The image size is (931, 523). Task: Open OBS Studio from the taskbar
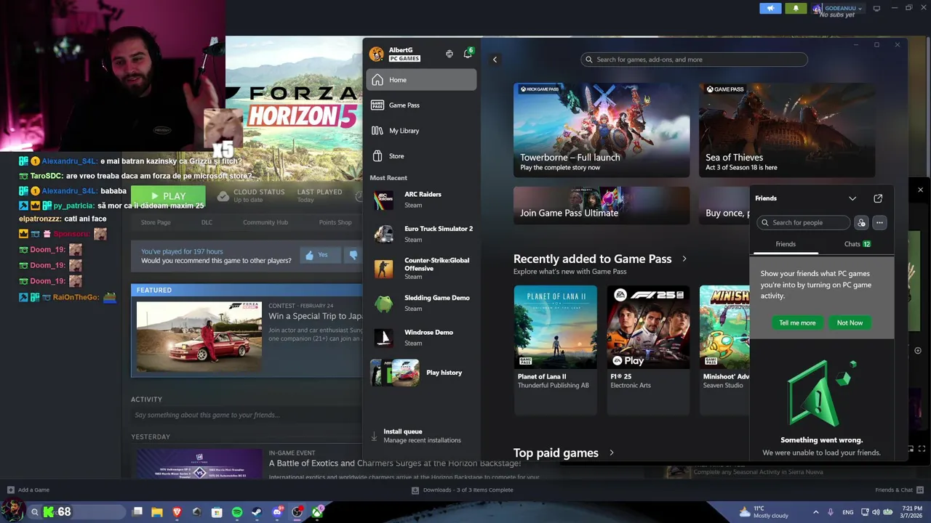[297, 512]
